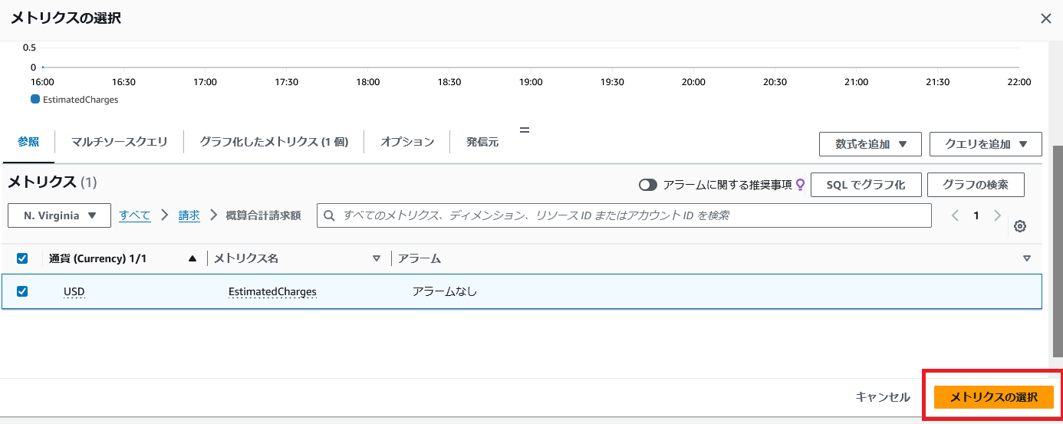The image size is (1063, 424).
Task: Follow the すべて breadcrumb link
Action: tap(135, 216)
